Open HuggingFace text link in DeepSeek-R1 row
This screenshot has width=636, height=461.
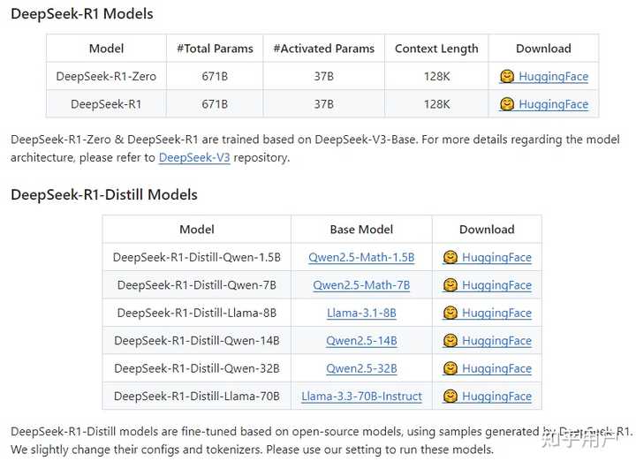pyautogui.click(x=553, y=104)
